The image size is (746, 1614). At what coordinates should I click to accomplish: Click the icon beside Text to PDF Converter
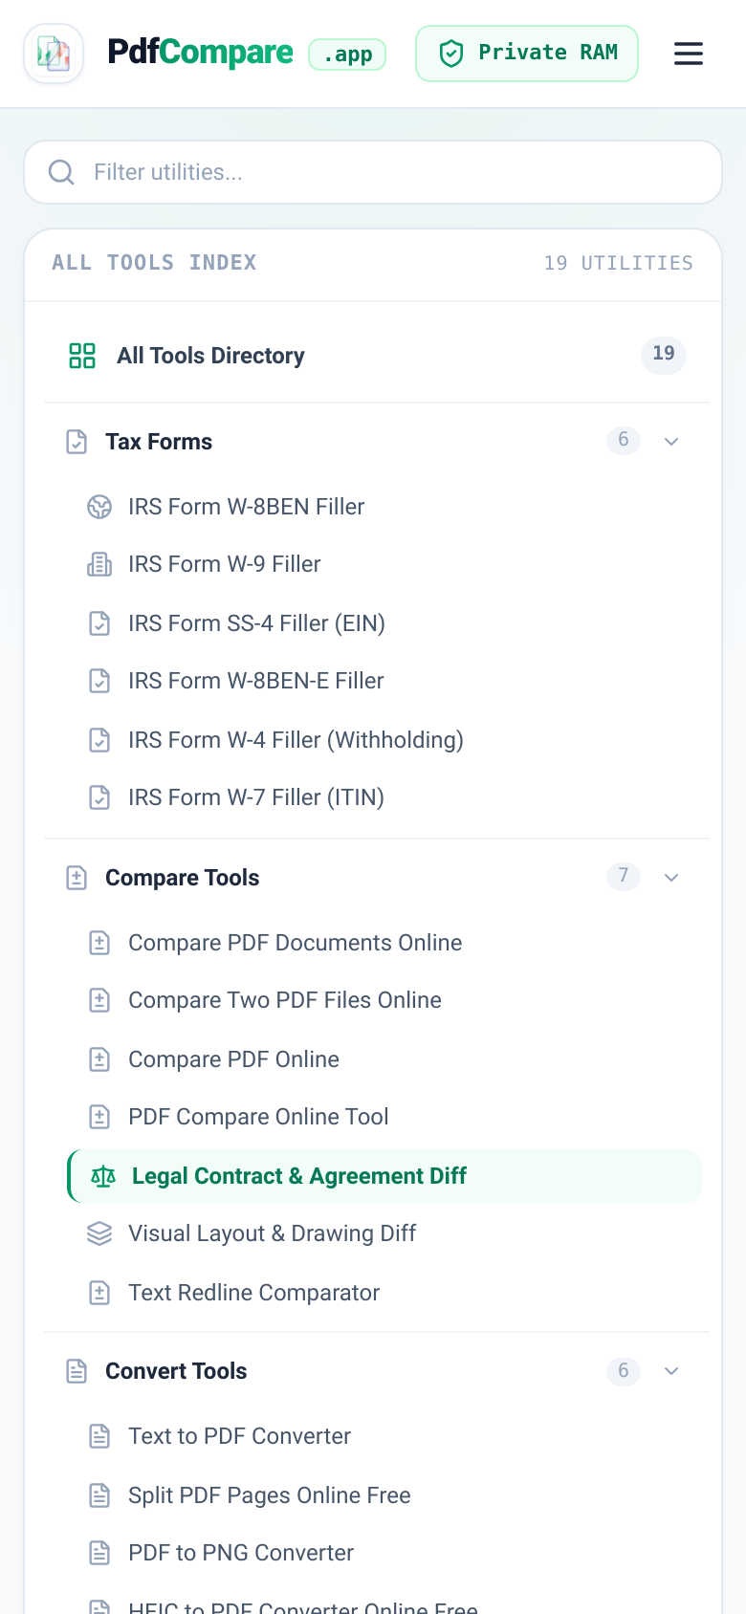99,1436
